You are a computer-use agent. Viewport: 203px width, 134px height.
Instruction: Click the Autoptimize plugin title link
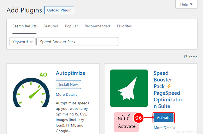[70, 73]
